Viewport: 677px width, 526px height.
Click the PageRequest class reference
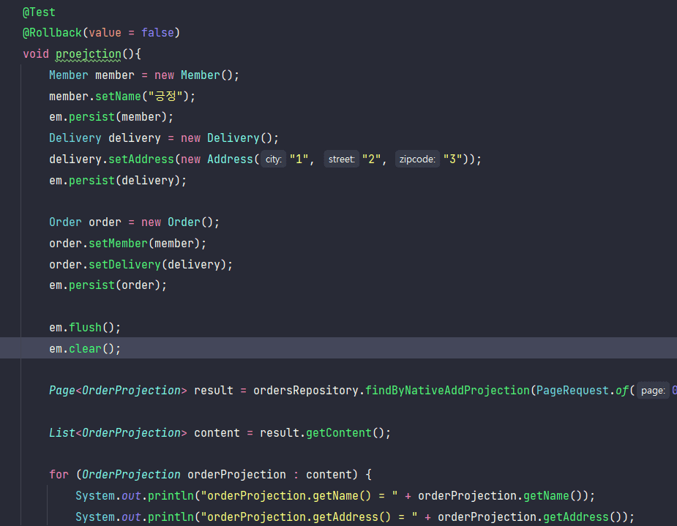pos(572,391)
